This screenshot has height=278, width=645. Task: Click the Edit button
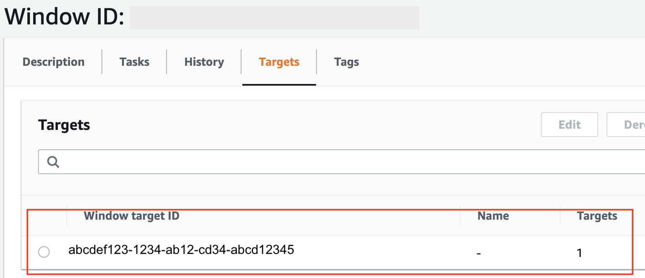569,124
